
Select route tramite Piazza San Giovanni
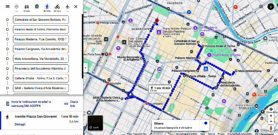coord(42,121)
